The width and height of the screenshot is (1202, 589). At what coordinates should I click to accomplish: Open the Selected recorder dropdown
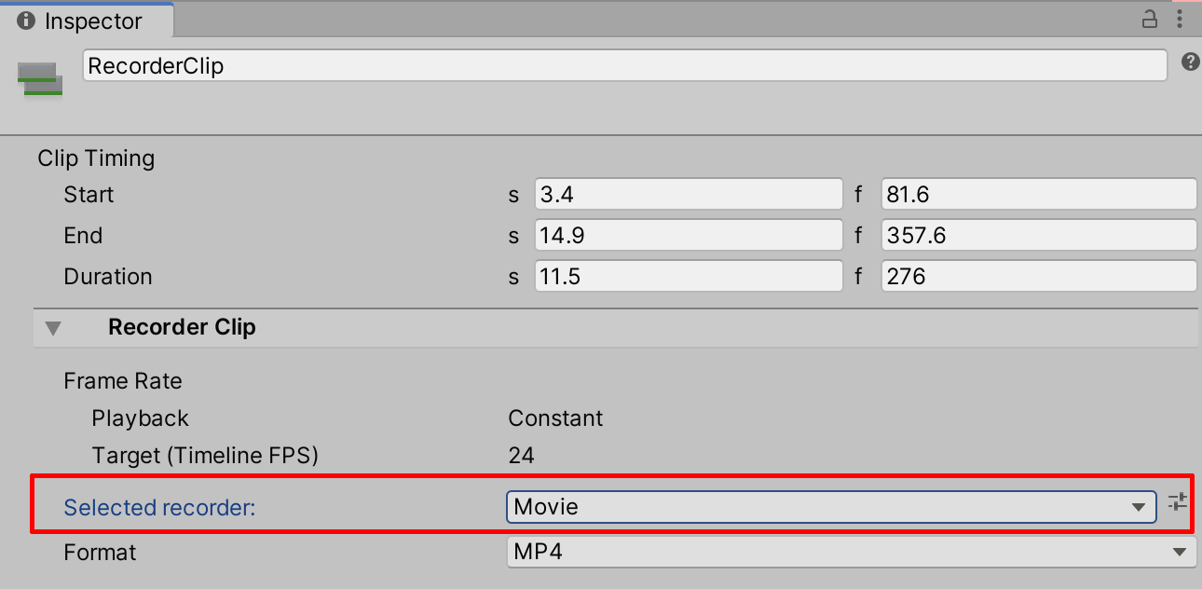pyautogui.click(x=829, y=507)
